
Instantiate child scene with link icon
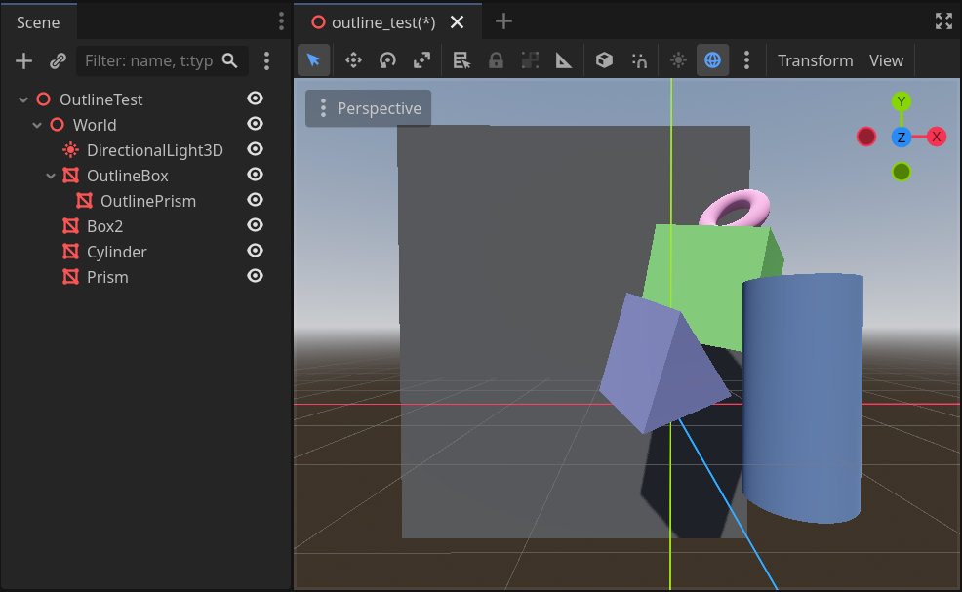[x=58, y=60]
